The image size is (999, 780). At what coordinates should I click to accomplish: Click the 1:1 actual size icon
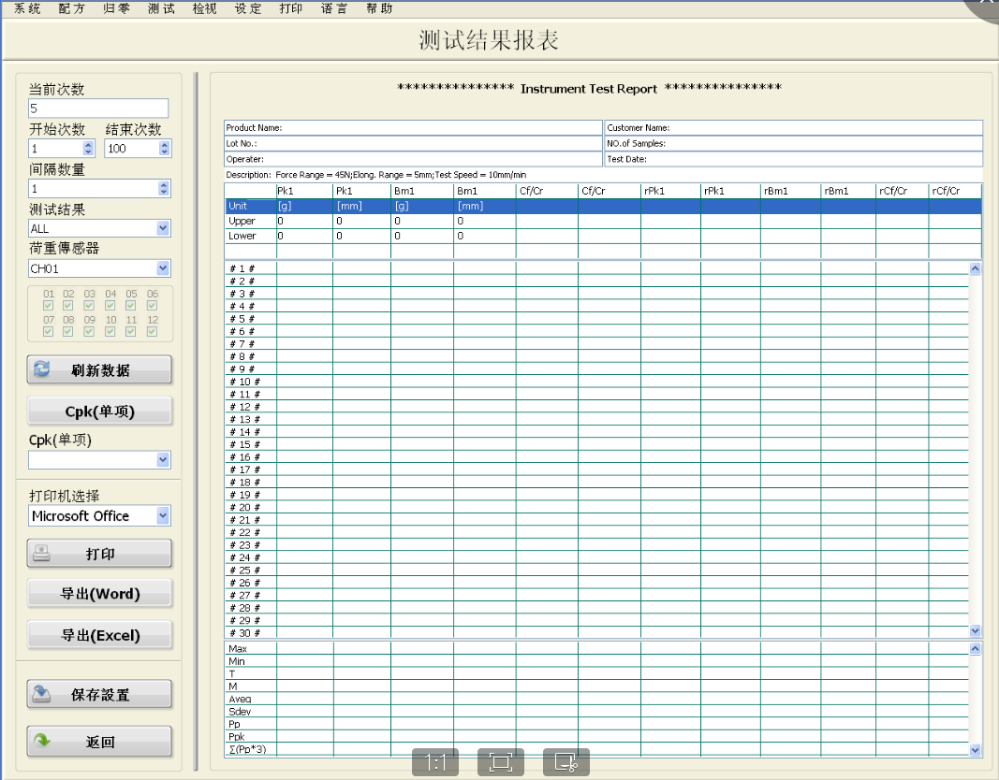[x=435, y=762]
